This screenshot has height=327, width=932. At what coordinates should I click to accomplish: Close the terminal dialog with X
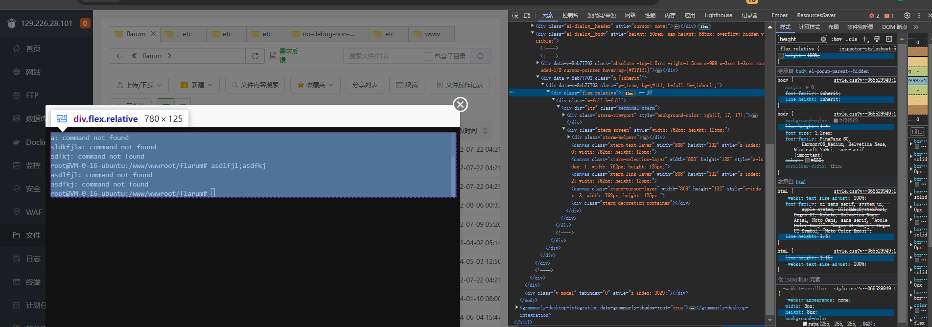pos(460,104)
